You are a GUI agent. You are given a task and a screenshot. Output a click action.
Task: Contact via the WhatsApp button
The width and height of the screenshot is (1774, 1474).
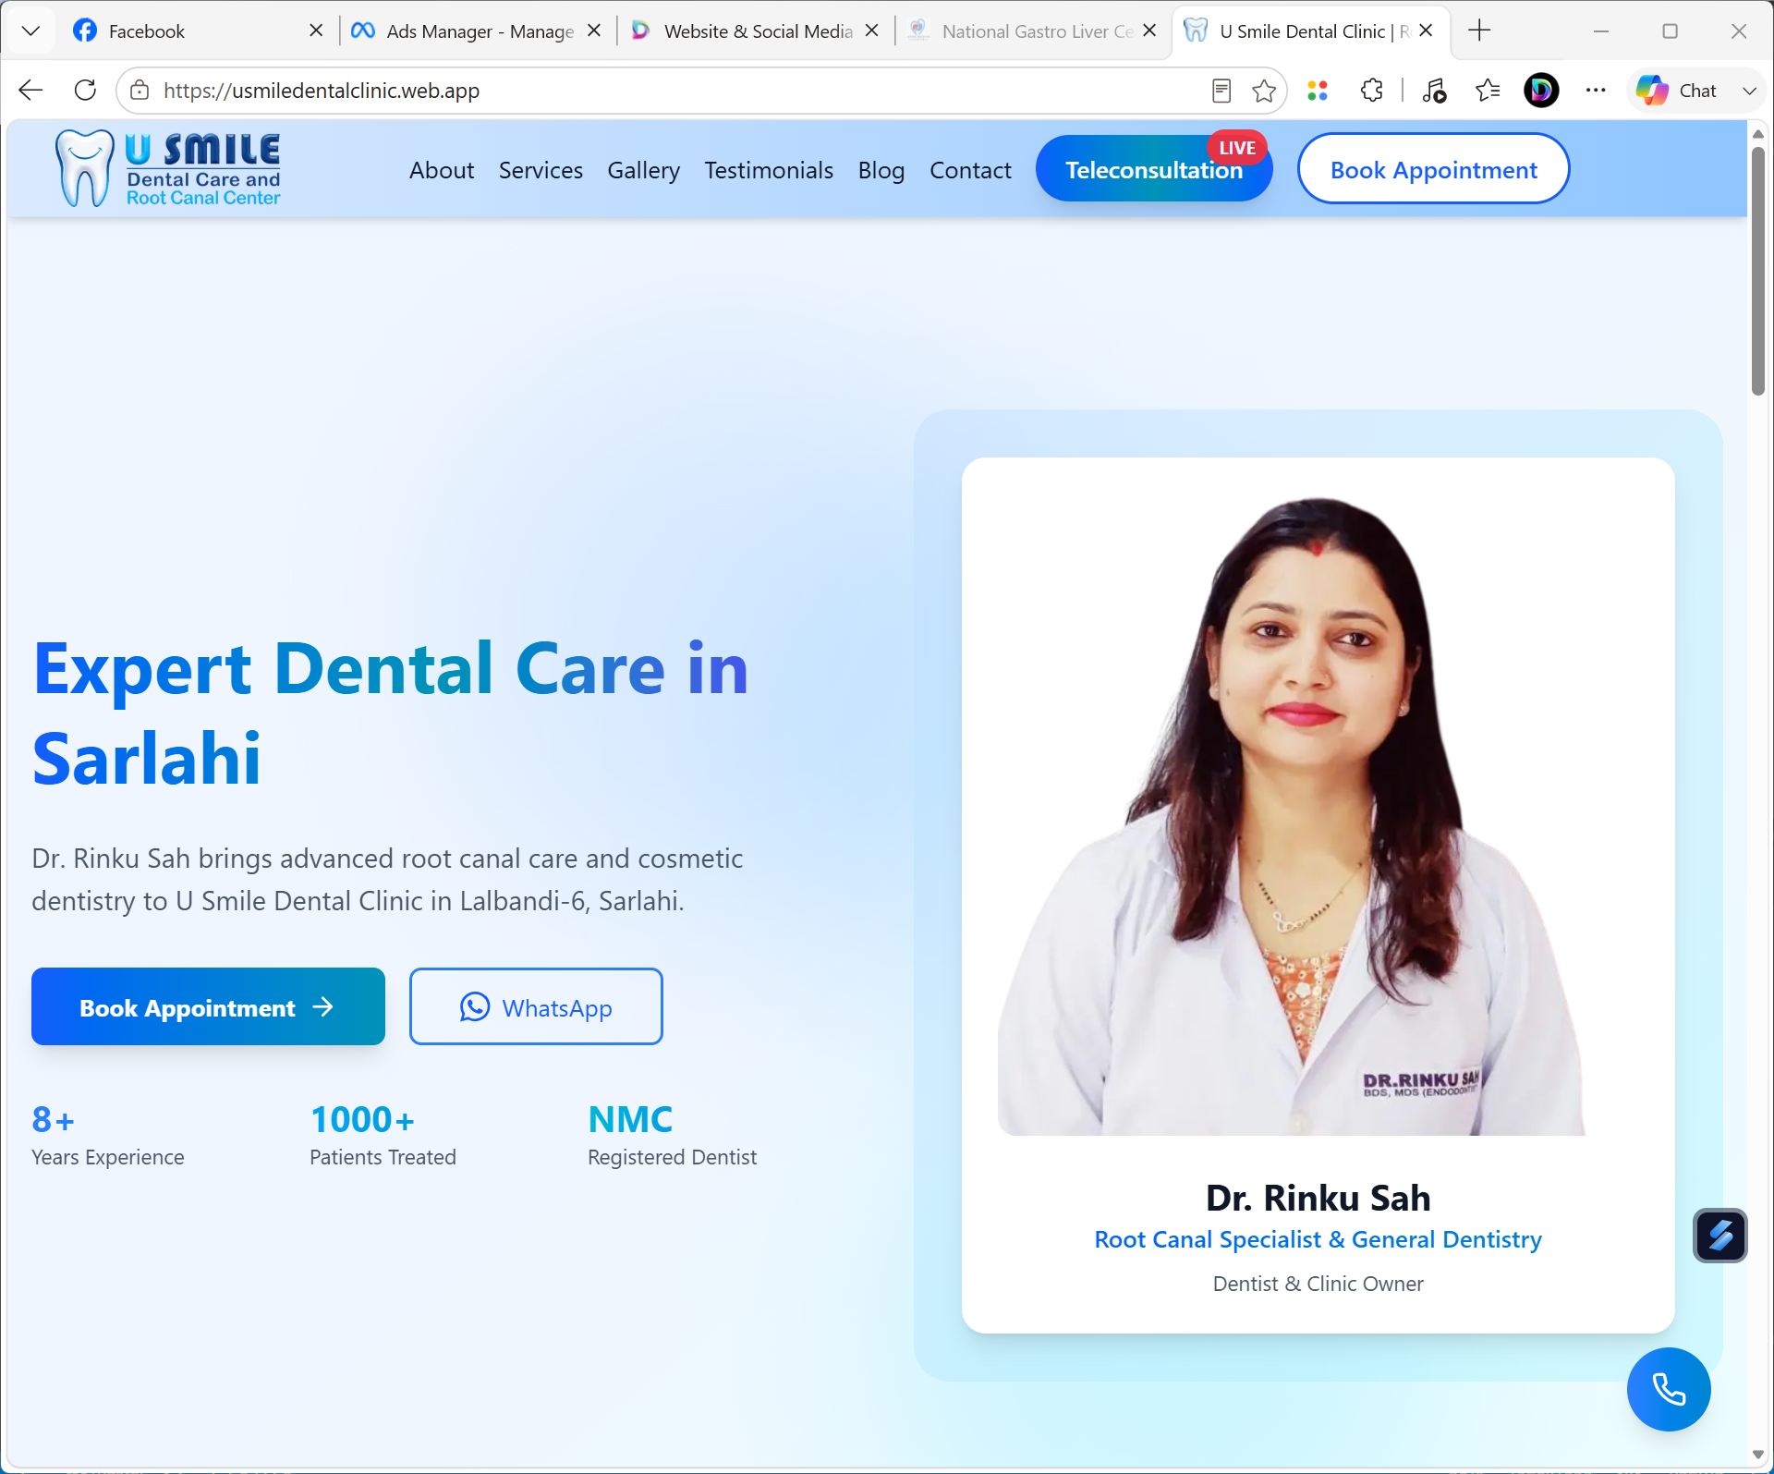pos(536,1006)
